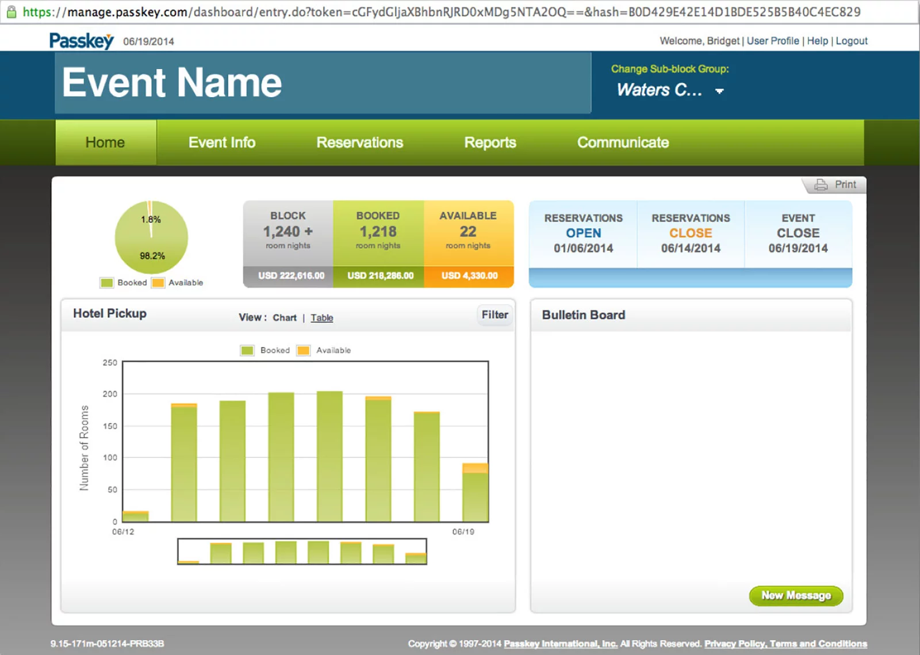Switch to the Reports tab

click(489, 142)
